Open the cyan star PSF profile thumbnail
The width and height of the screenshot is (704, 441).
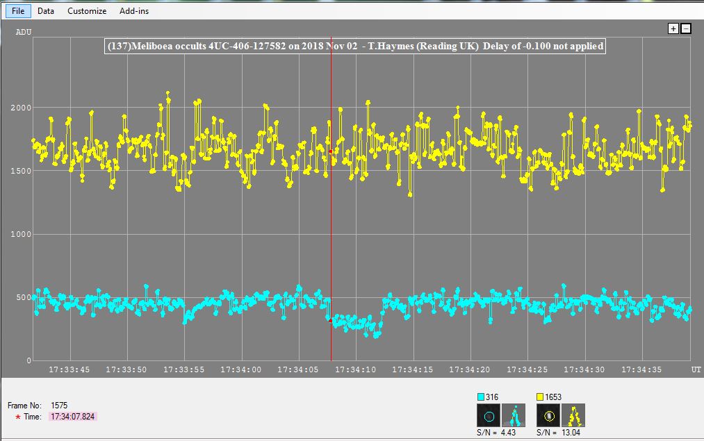(514, 415)
